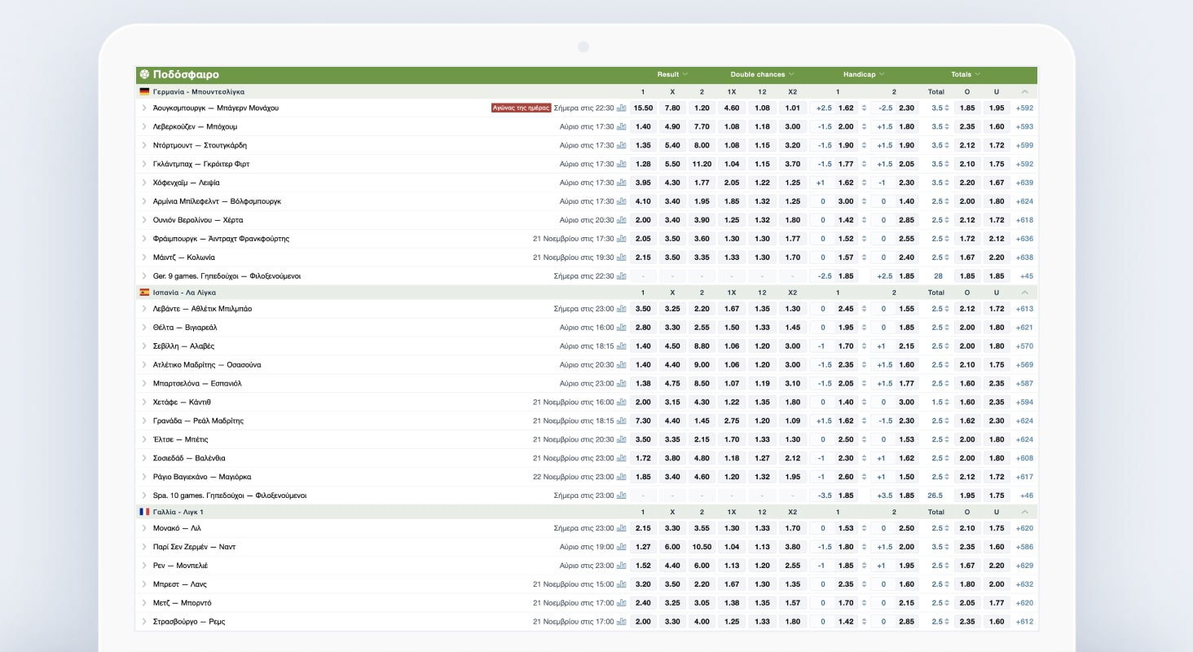Click the red Αγώνας της ημέρας badge
The image size is (1193, 652).
pos(522,108)
